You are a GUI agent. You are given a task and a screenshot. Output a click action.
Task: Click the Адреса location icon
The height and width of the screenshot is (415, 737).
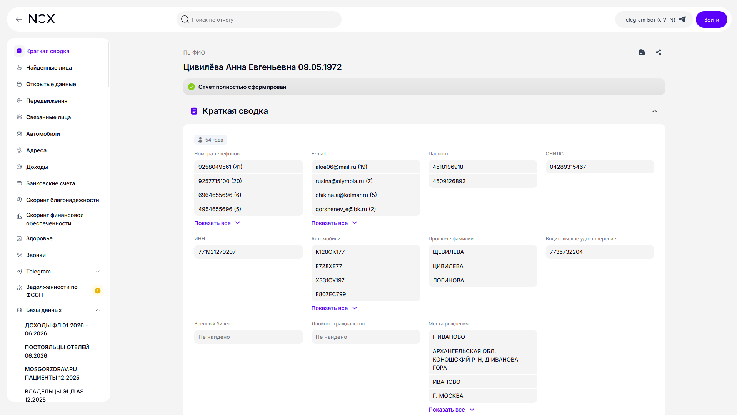coord(19,150)
